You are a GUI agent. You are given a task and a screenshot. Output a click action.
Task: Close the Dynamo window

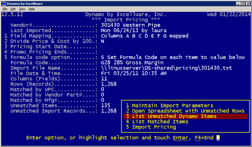248,3
